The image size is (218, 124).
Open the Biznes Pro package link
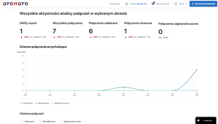click(x=142, y=4)
